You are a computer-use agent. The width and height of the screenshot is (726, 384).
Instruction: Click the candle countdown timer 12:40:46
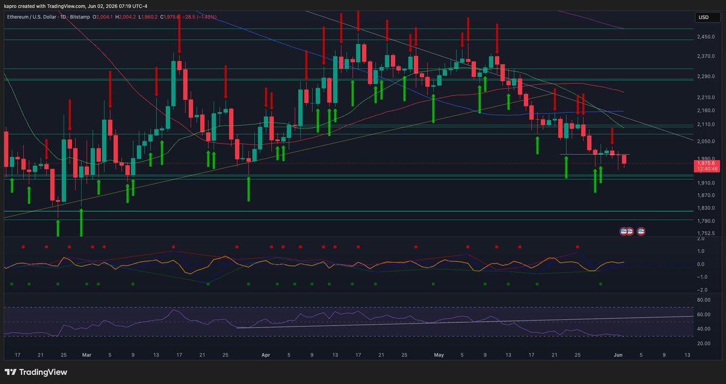(707, 169)
